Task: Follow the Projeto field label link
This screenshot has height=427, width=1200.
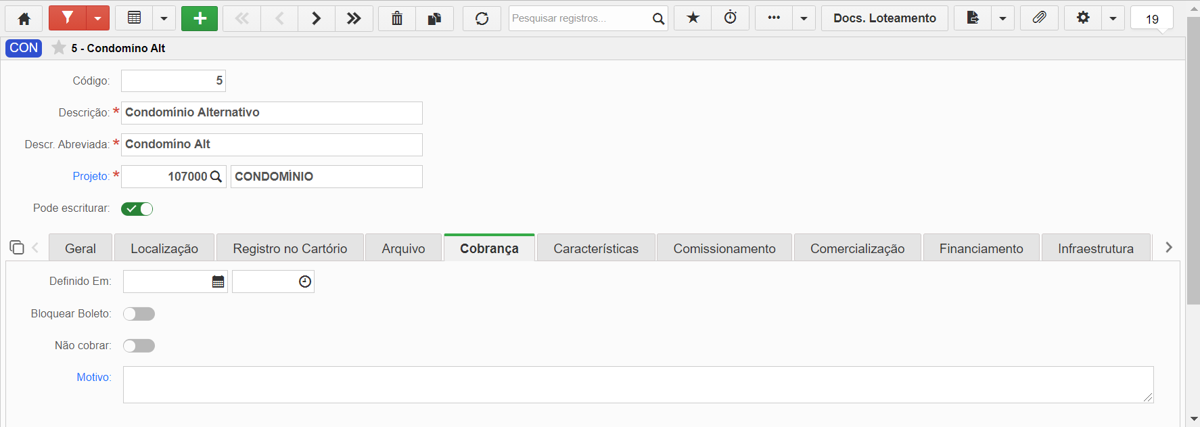Action: 91,176
